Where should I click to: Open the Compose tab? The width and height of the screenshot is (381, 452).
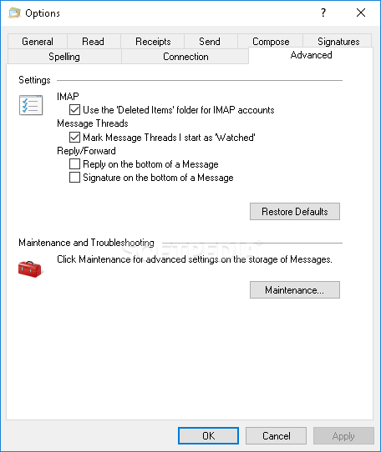(271, 42)
